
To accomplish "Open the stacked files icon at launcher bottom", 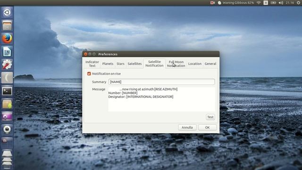I will [x=7, y=159].
